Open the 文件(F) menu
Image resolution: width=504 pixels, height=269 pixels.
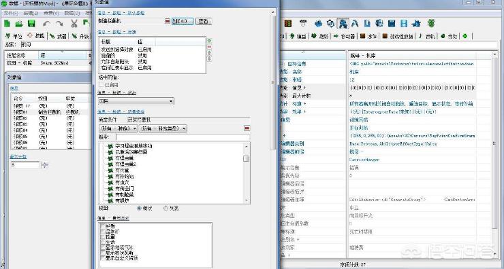click(11, 13)
